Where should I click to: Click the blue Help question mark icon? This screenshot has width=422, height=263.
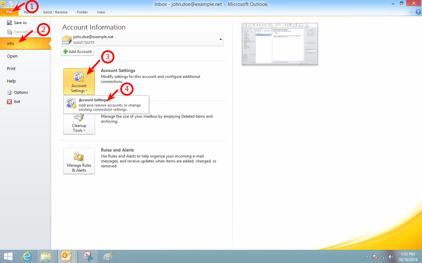click(x=418, y=12)
